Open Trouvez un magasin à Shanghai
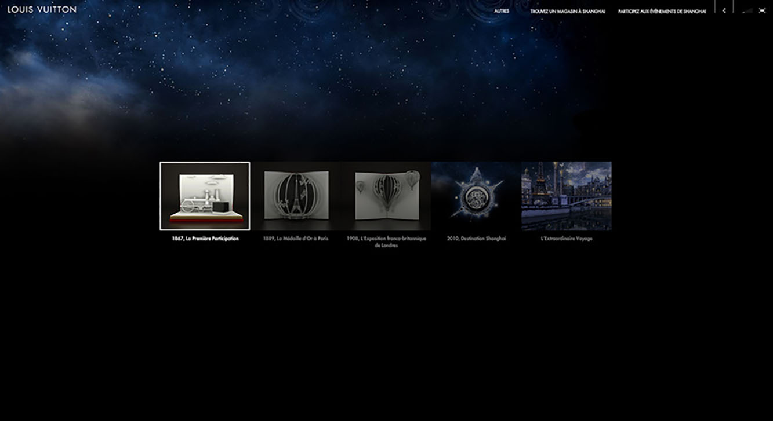Screen dimensions: 773x421 [567, 11]
